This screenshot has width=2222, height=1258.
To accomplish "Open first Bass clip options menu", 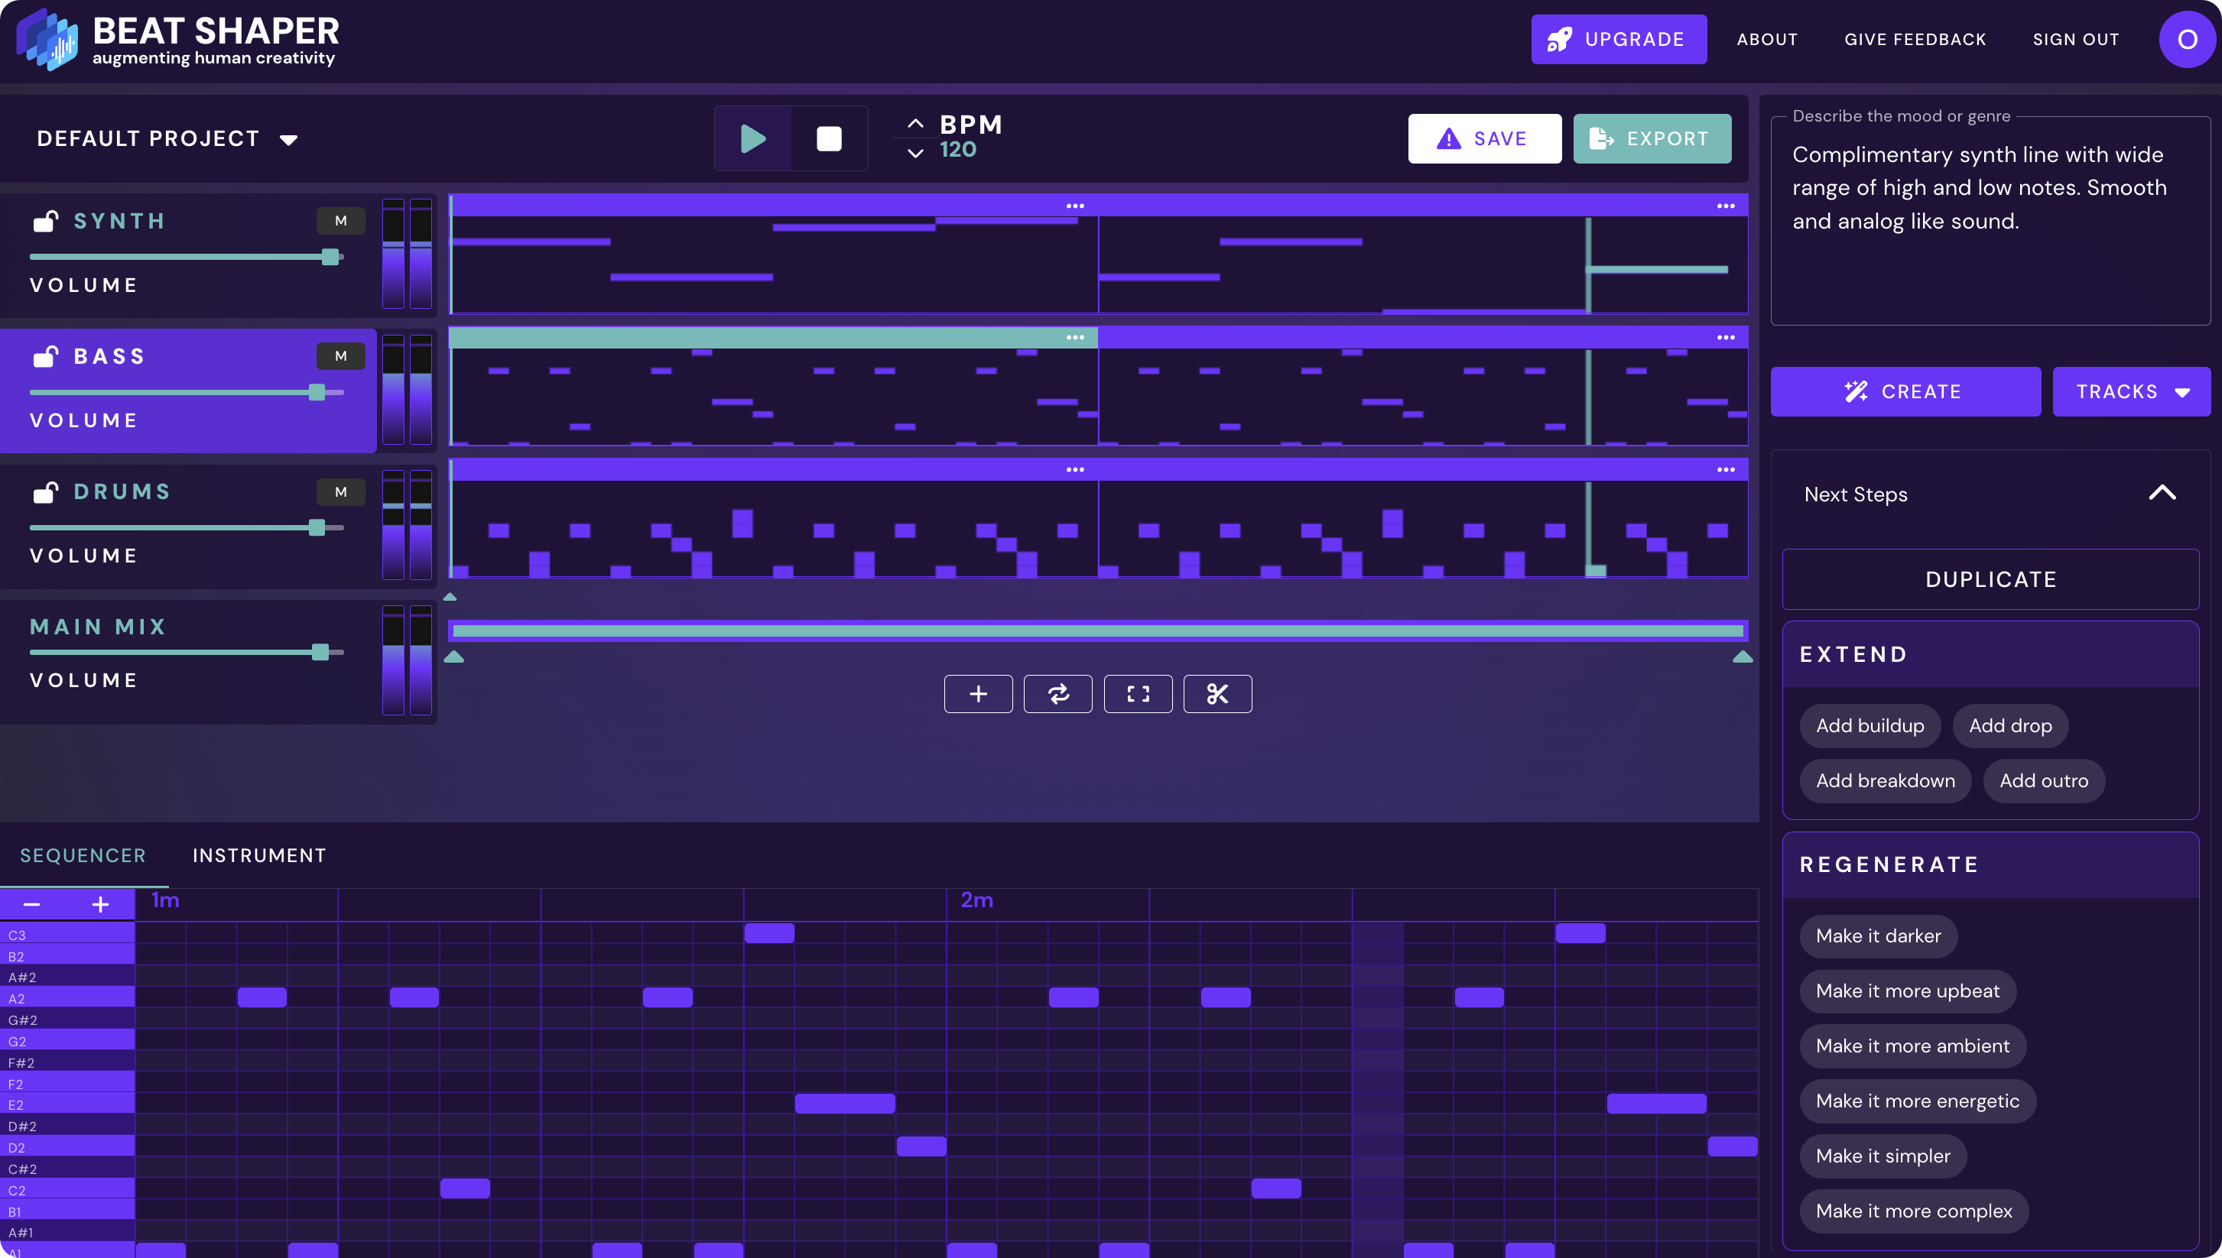I will click(1074, 337).
